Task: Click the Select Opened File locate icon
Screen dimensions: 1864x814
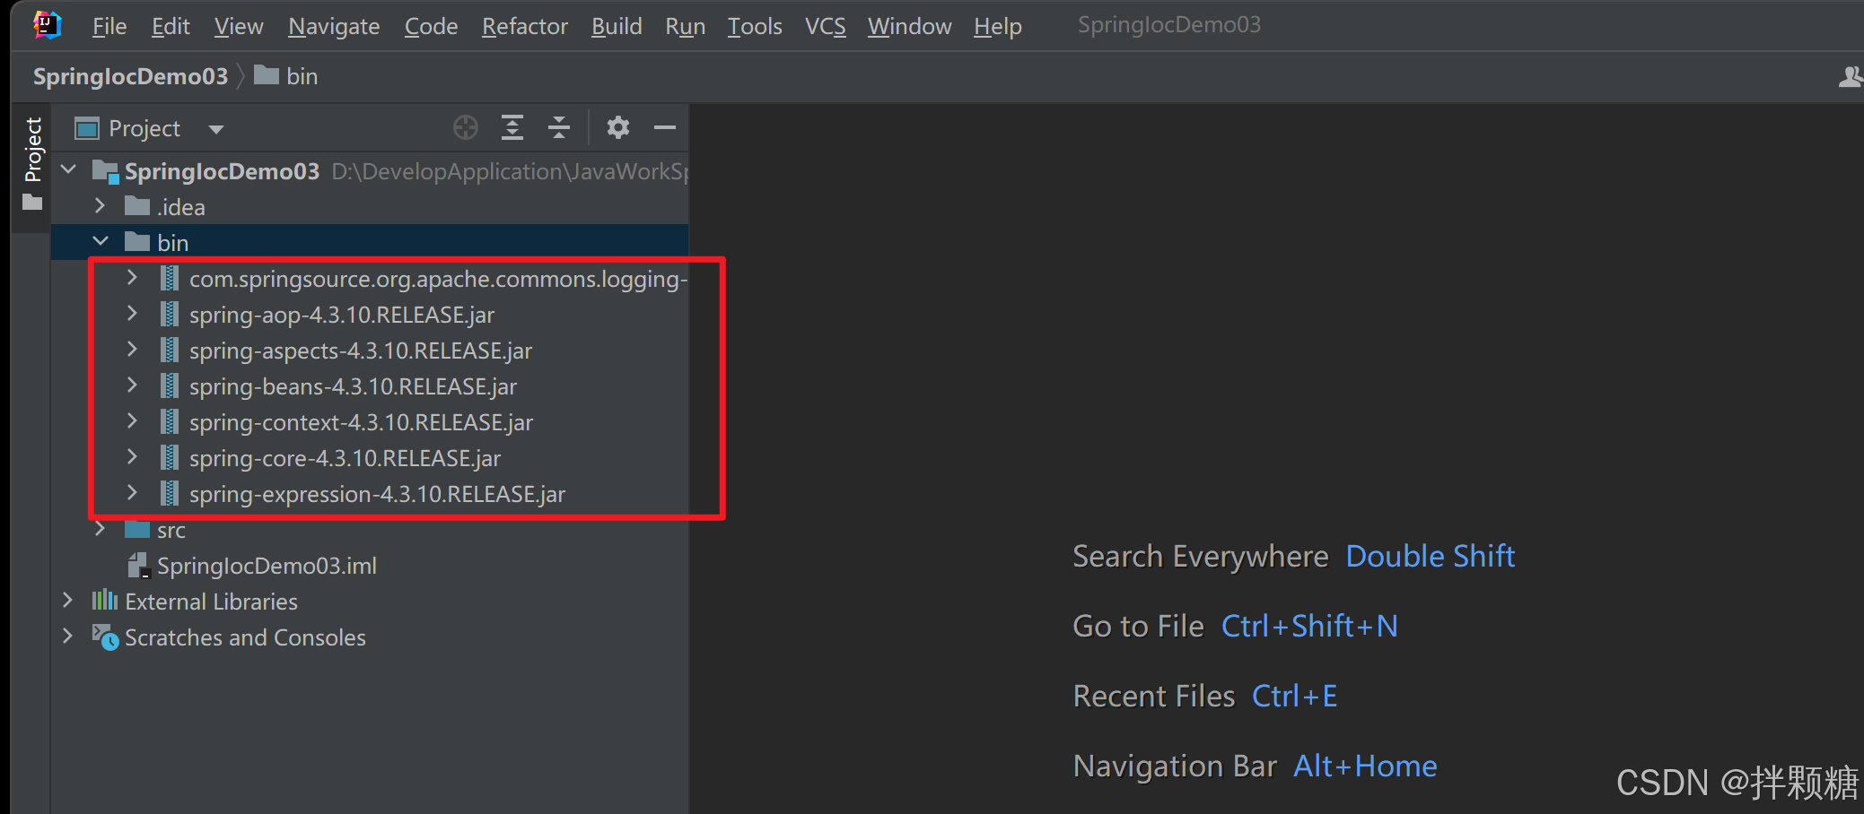Action: pyautogui.click(x=466, y=127)
